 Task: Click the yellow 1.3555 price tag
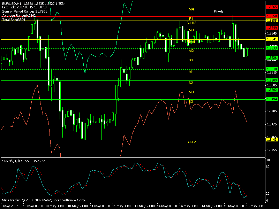coord(271,21)
